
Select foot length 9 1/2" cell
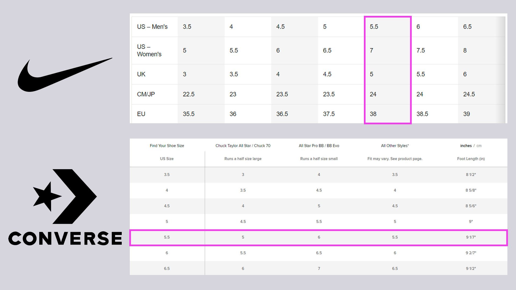point(471,269)
